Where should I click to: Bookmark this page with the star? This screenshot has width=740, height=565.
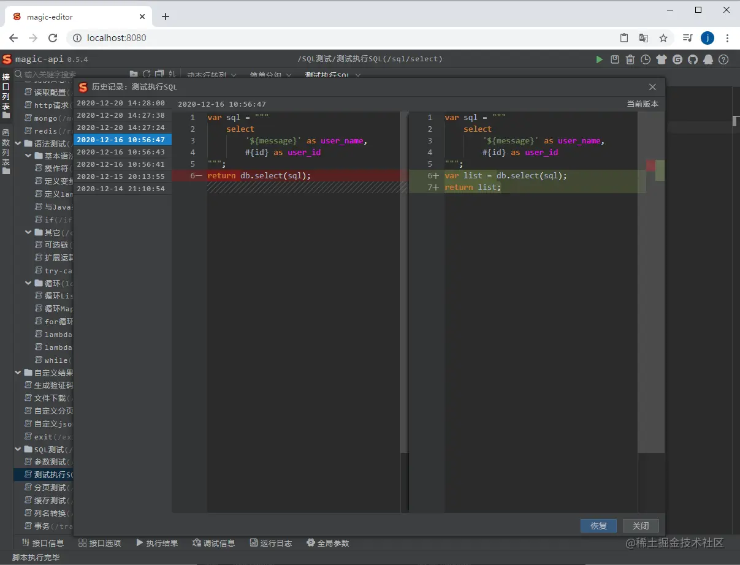point(663,38)
